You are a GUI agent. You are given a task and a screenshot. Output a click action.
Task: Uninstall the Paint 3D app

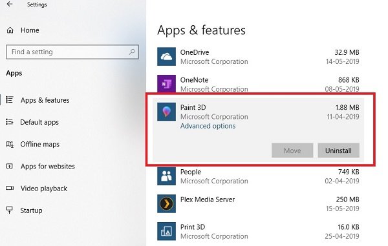(x=338, y=150)
